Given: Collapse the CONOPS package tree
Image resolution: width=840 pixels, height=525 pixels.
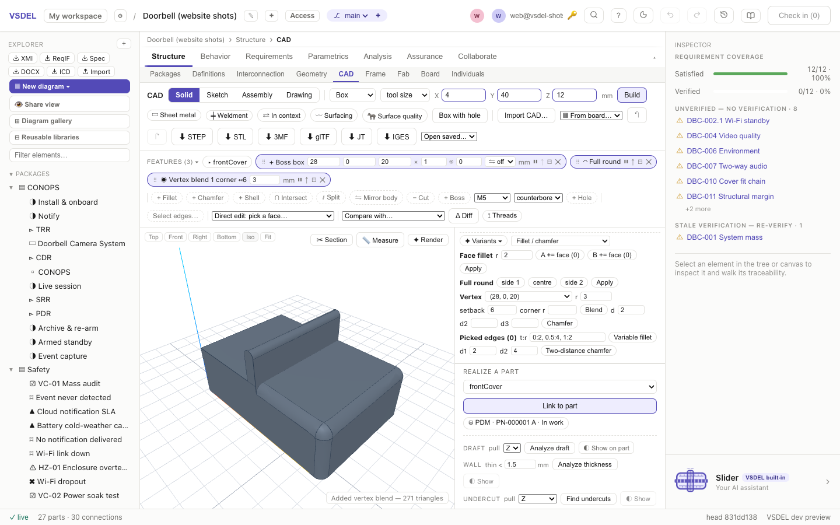Looking at the screenshot, I should pyautogui.click(x=11, y=188).
